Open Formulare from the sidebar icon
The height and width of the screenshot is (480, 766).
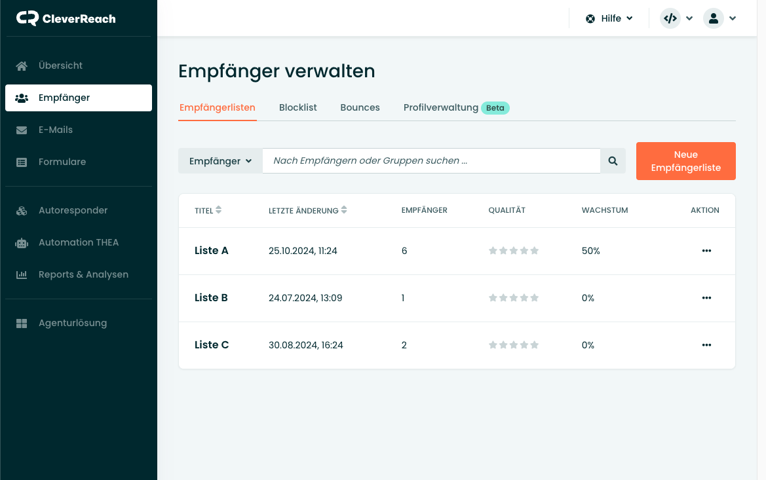pyautogui.click(x=22, y=162)
